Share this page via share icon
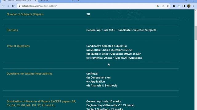 [163, 6]
